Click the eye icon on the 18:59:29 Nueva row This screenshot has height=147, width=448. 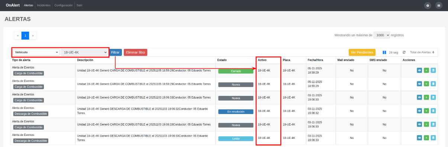tap(419, 84)
